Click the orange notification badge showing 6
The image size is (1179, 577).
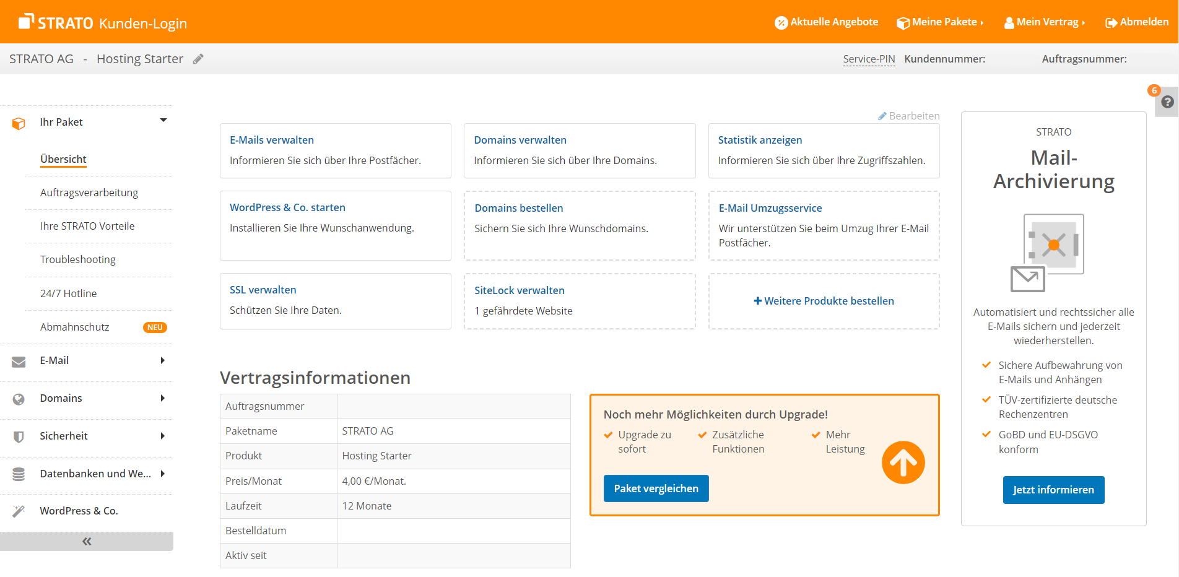tap(1154, 90)
